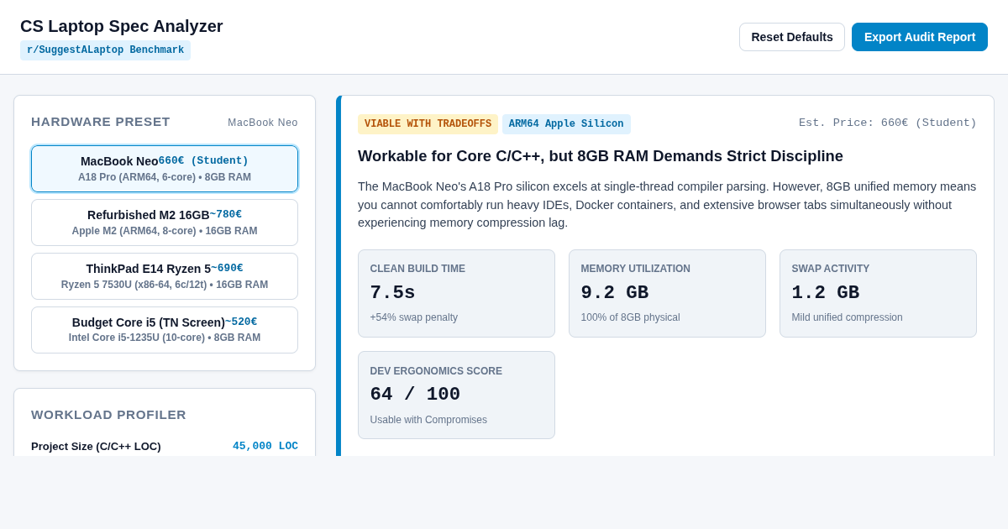The height and width of the screenshot is (529, 1008).
Task: Choose the Refurbished M2 16GB preset
Action: 165,223
